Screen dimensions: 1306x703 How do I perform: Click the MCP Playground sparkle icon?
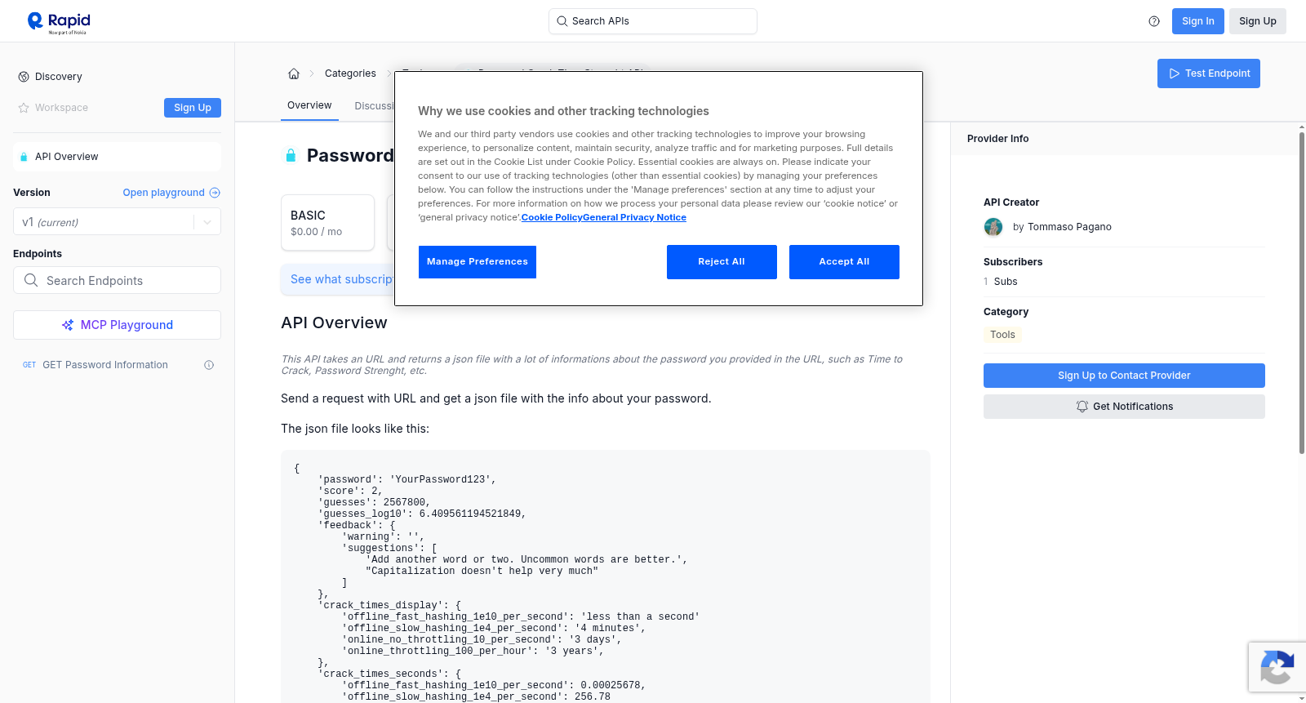pyautogui.click(x=68, y=325)
